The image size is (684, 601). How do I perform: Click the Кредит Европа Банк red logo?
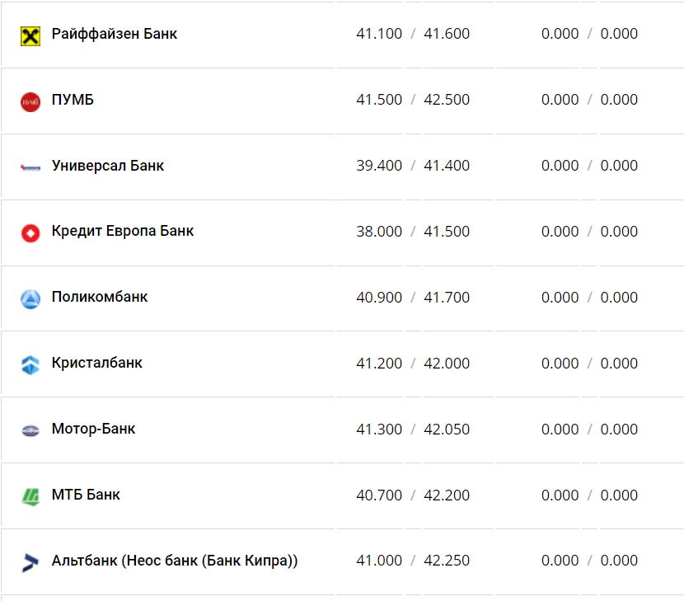click(30, 232)
